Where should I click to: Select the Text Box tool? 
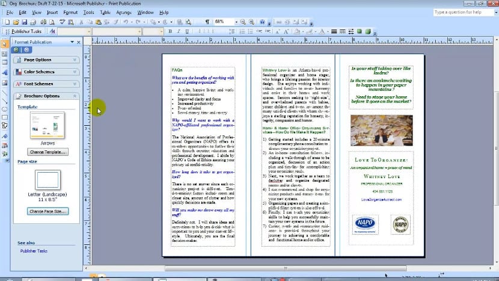click(4, 54)
